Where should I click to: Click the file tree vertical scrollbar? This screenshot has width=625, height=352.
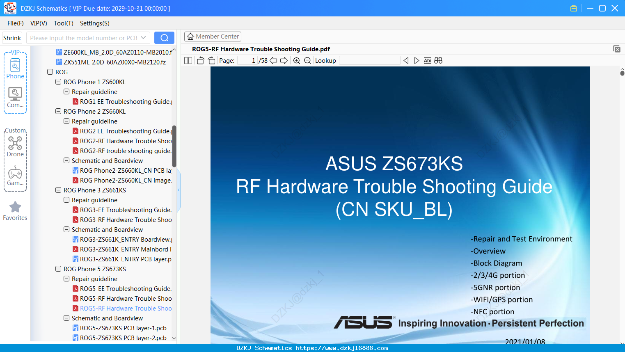pos(174,146)
